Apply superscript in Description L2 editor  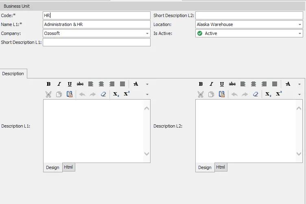[x=279, y=94]
